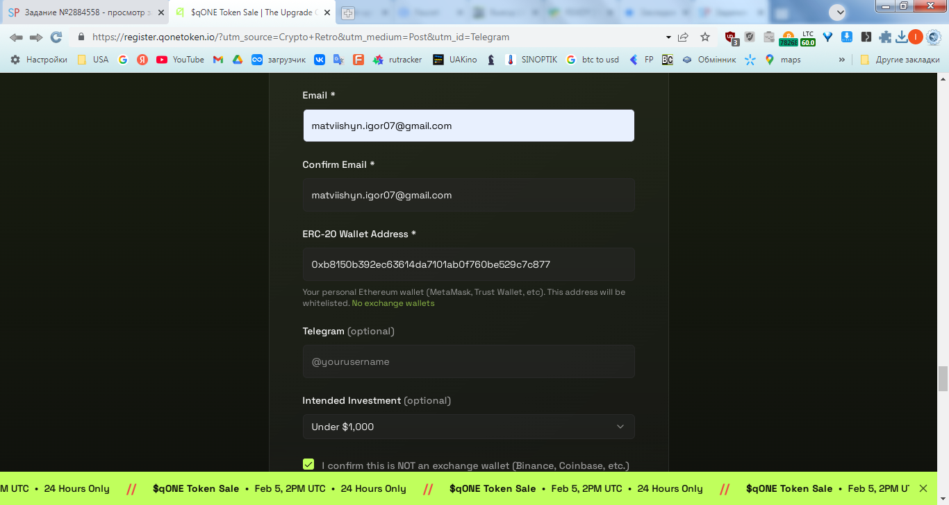The height and width of the screenshot is (505, 949).
Task: Show address bar suggestions dropdown arrow
Action: 668,37
